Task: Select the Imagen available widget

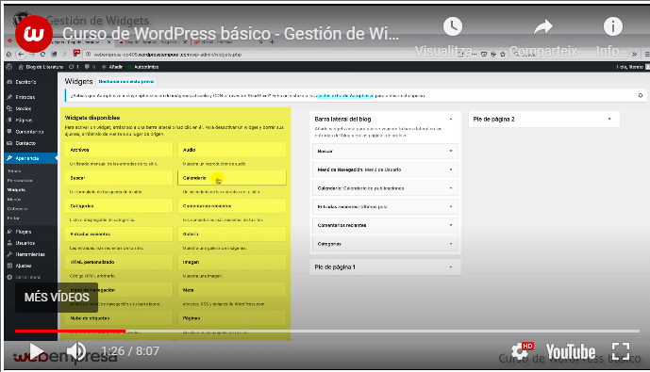Action: coord(232,262)
